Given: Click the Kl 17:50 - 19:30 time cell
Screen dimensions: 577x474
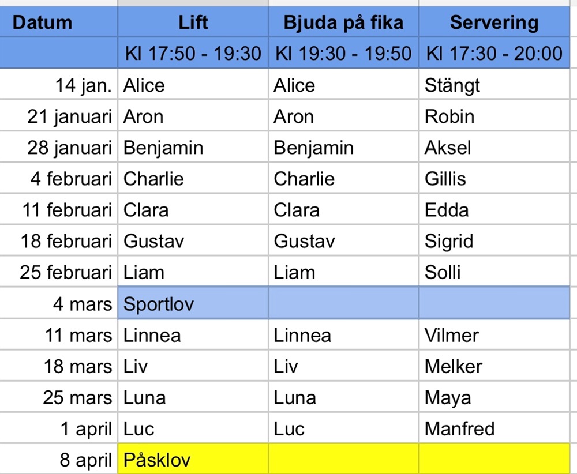Looking at the screenshot, I should pyautogui.click(x=193, y=54).
